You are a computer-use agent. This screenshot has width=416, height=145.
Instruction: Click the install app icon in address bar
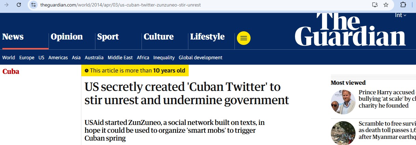[375, 5]
